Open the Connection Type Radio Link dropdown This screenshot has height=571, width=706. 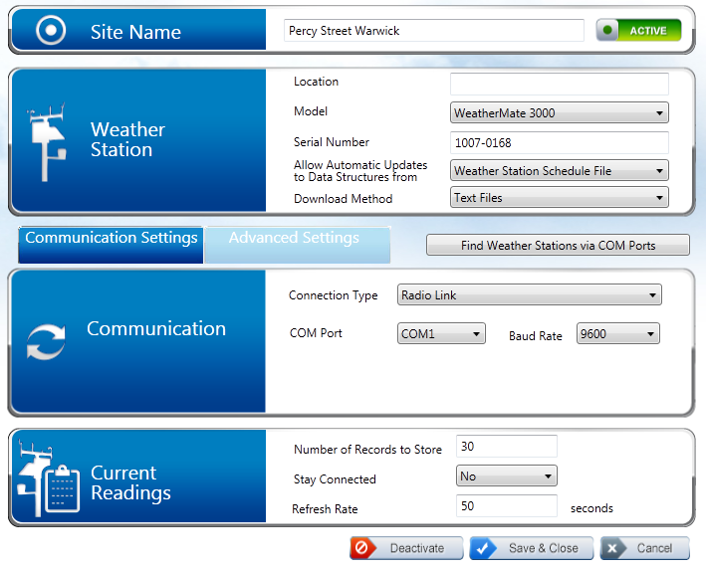coord(529,294)
